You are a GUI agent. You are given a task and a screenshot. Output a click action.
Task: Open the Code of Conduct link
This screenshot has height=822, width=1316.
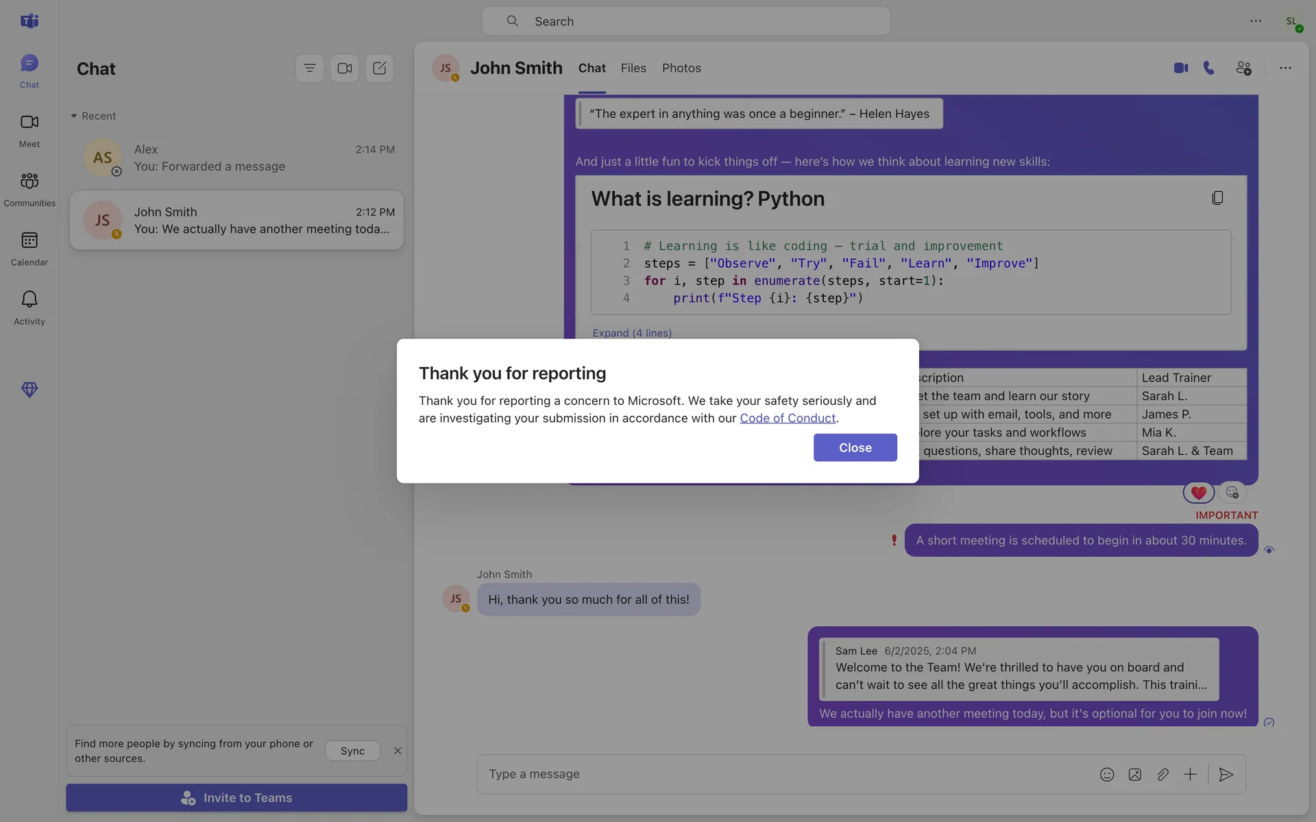click(x=787, y=418)
